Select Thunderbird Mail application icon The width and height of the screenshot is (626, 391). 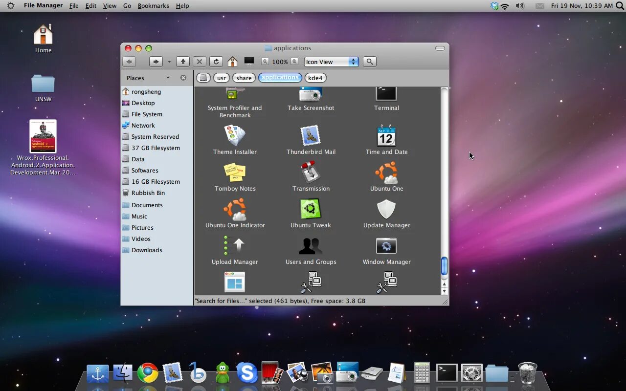coord(311,136)
